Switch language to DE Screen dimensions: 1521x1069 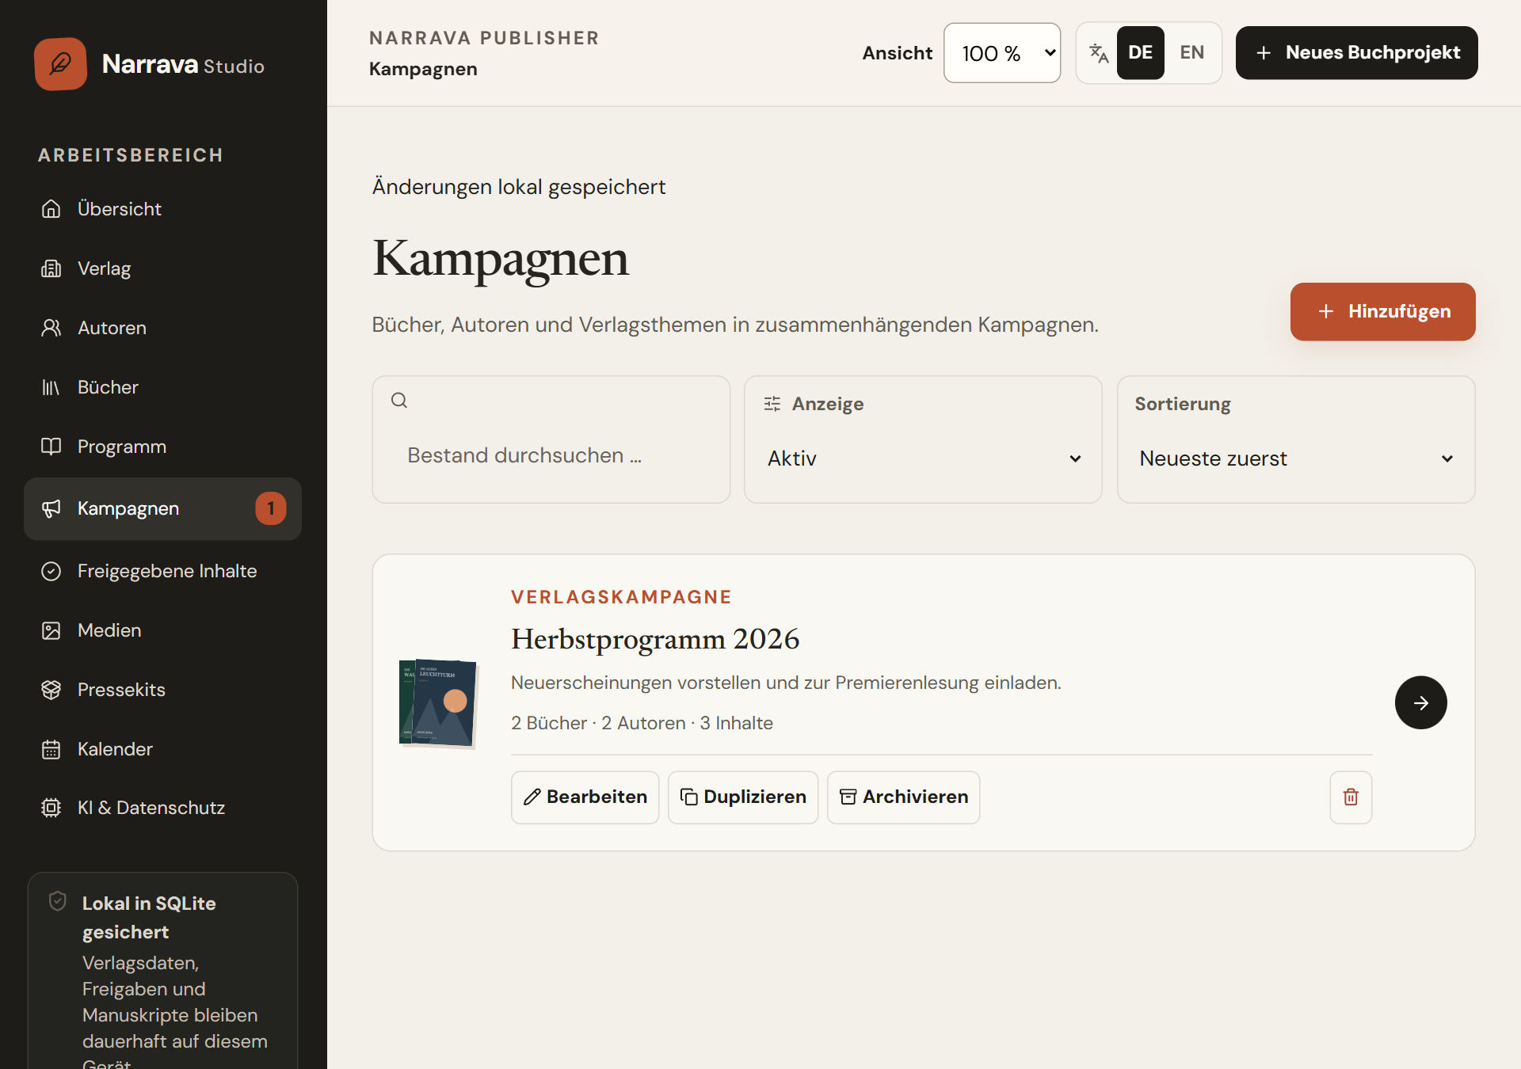tap(1140, 53)
